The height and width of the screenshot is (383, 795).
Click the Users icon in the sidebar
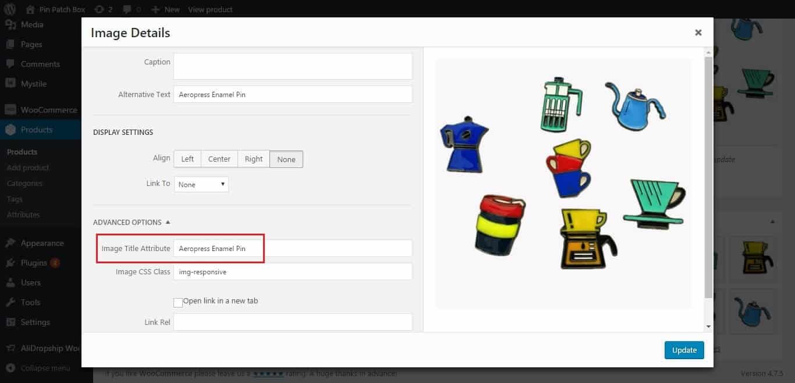click(10, 282)
